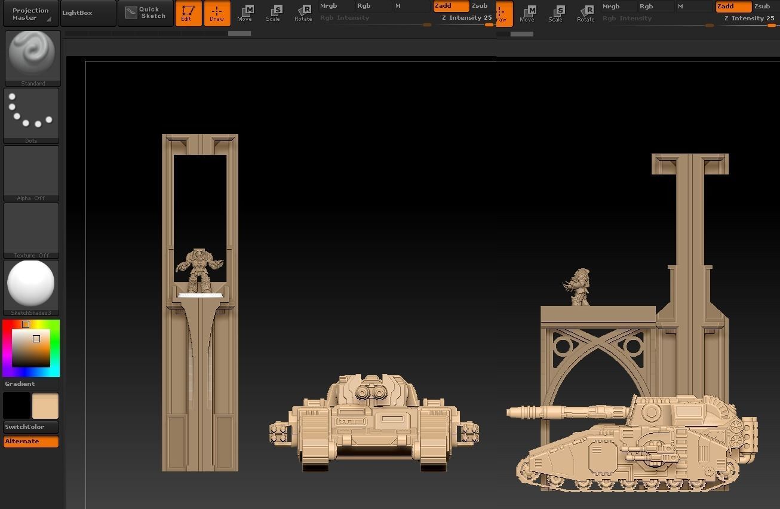Click the front-view tank model

click(374, 423)
